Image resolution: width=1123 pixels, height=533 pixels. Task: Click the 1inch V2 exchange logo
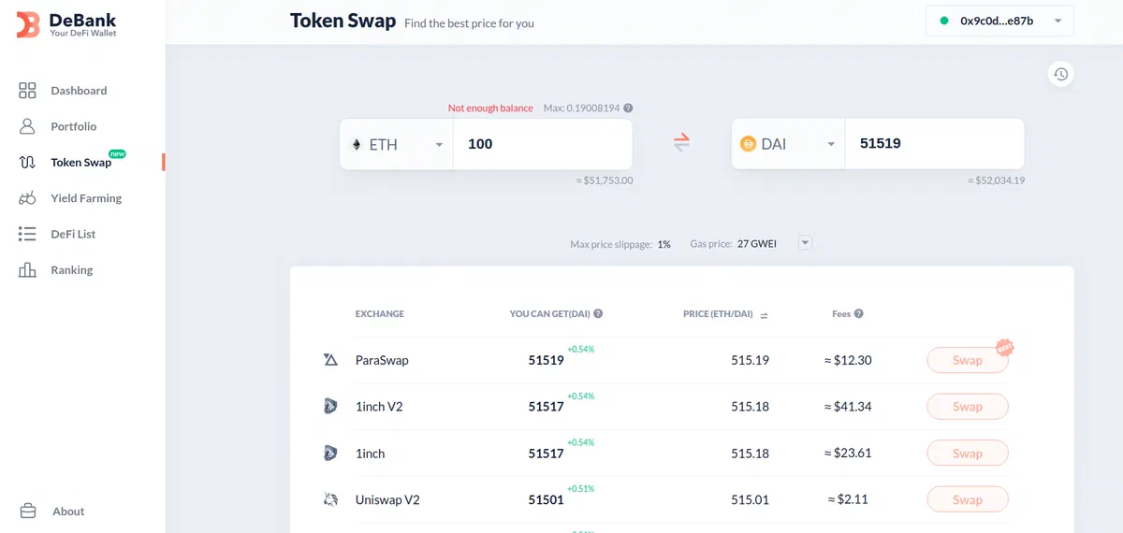330,407
